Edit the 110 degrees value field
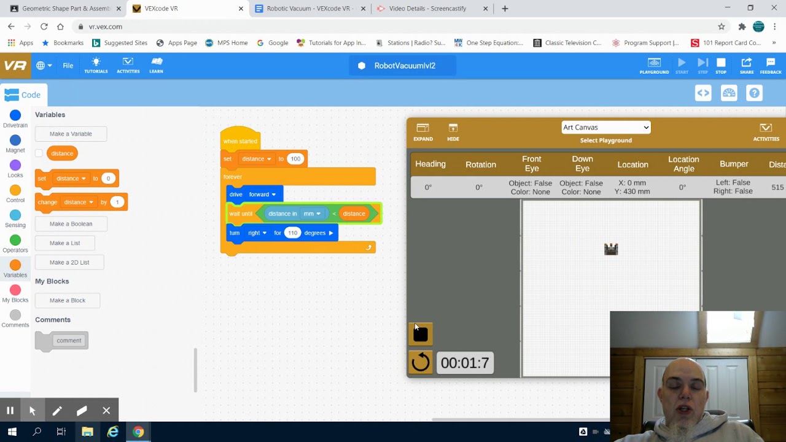The width and height of the screenshot is (786, 442). click(x=292, y=233)
